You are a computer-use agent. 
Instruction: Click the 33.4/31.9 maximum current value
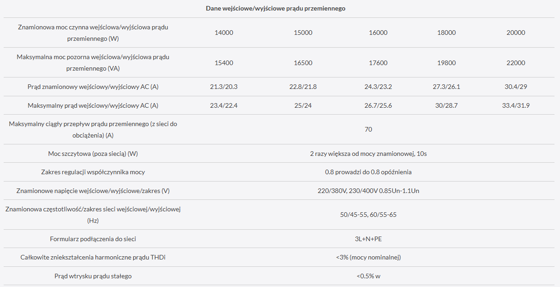click(515, 105)
